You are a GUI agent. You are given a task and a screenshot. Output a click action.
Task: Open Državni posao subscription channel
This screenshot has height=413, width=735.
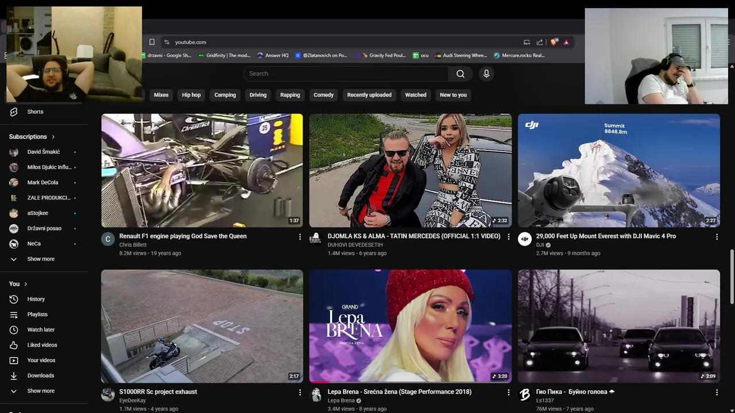point(44,228)
